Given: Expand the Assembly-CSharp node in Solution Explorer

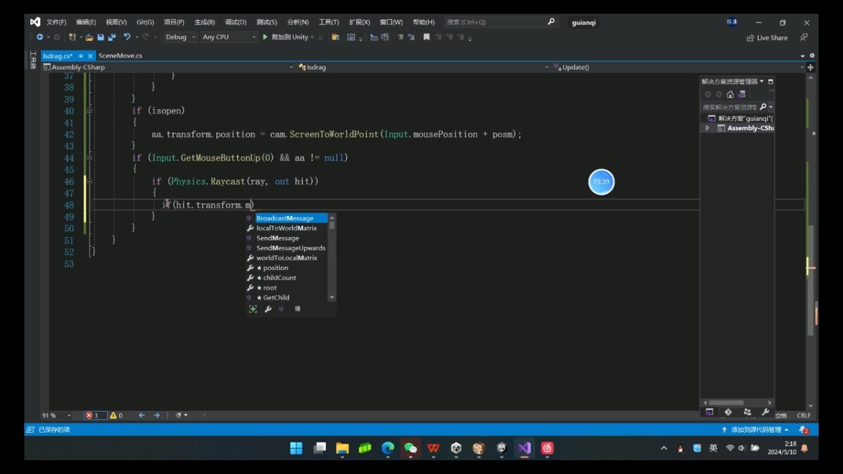Looking at the screenshot, I should (x=707, y=128).
